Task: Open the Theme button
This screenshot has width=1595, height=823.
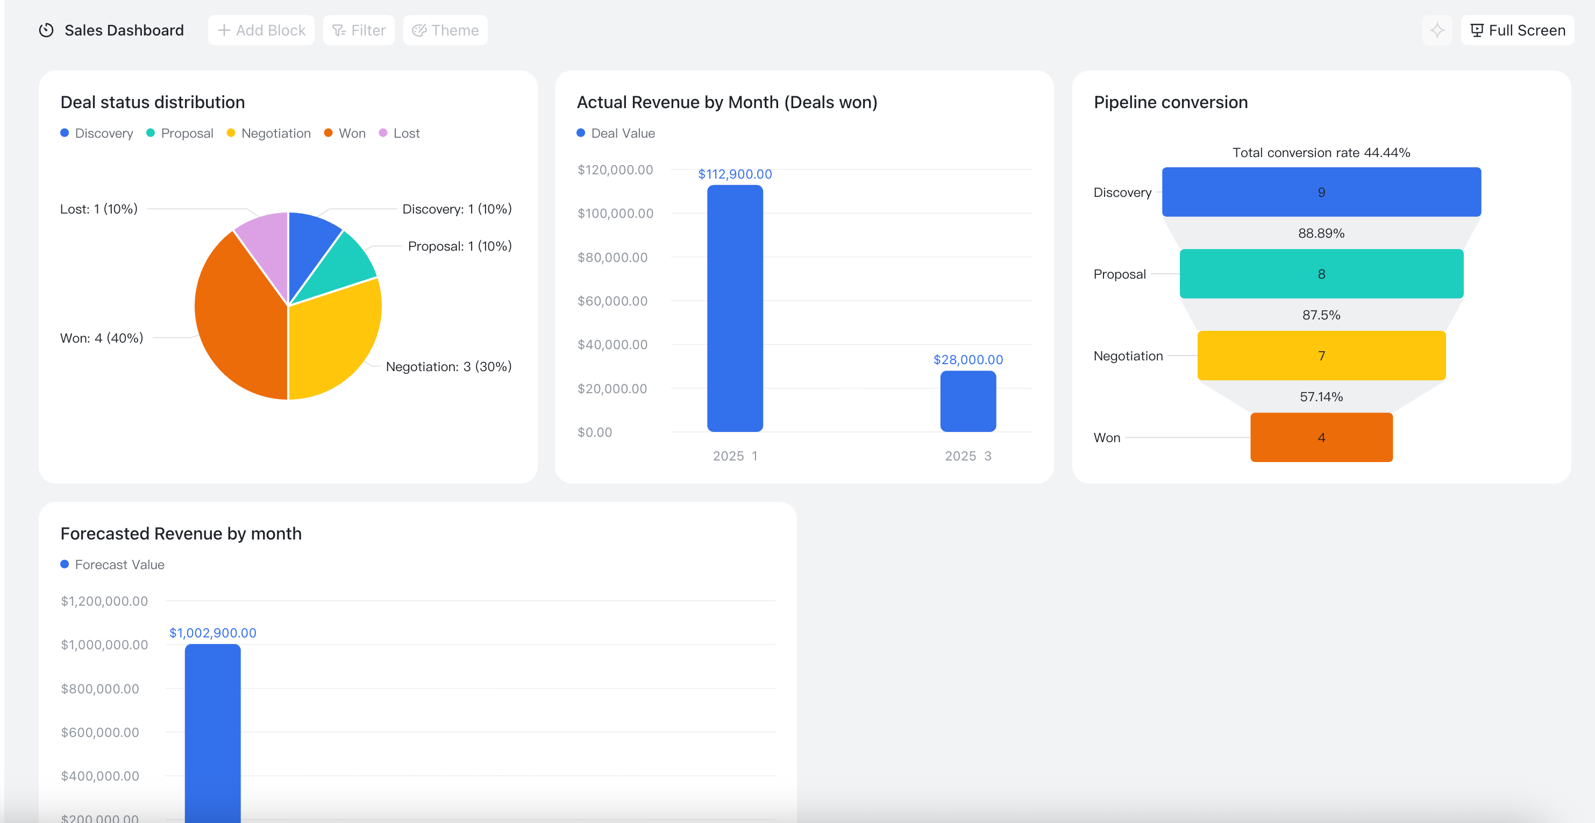Action: (445, 30)
